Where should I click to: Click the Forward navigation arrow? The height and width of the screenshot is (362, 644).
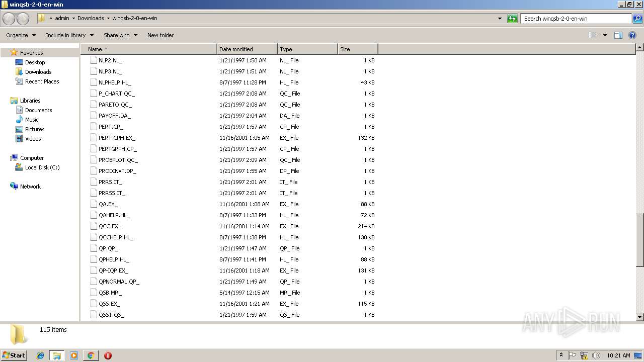point(23,19)
